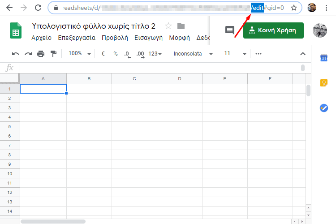Open Google account avatar in Sheets
Screen dimensions: 336x224
320,30
